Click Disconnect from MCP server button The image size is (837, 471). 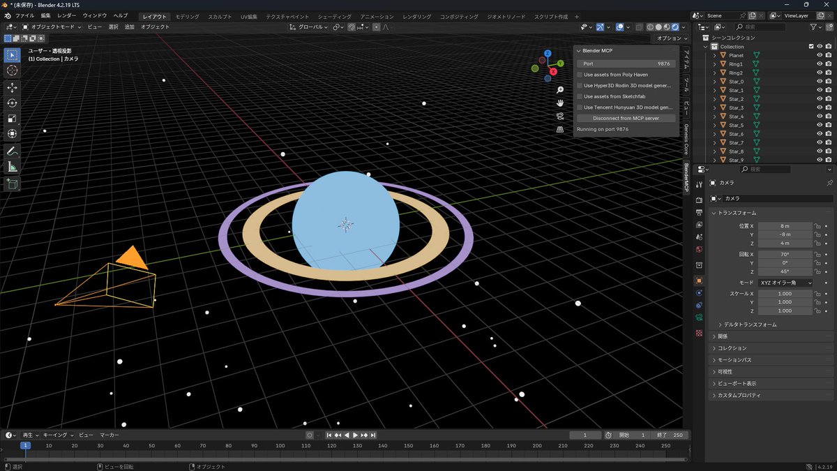(x=626, y=118)
